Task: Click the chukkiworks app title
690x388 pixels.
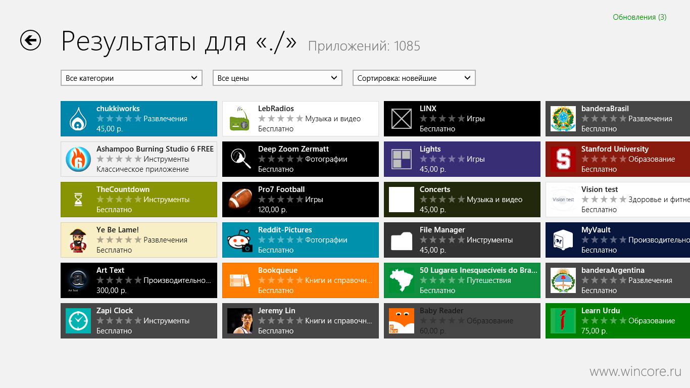Action: [x=118, y=109]
